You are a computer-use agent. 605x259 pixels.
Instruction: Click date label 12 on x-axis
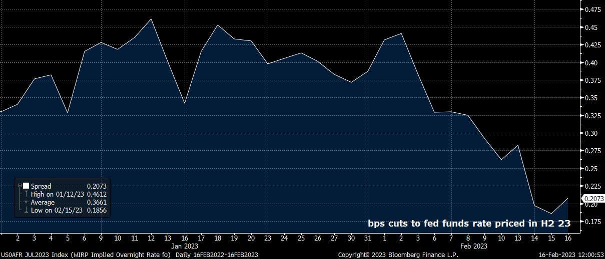(151, 238)
